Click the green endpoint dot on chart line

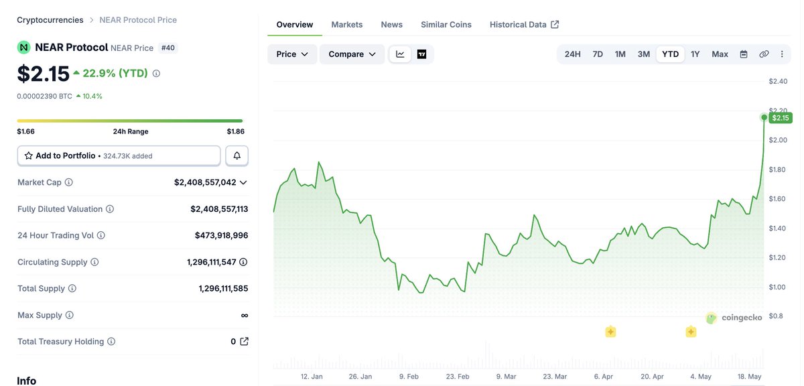coord(764,117)
